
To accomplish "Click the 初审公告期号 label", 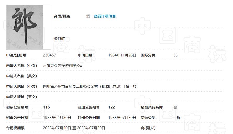I will [x=17, y=107].
